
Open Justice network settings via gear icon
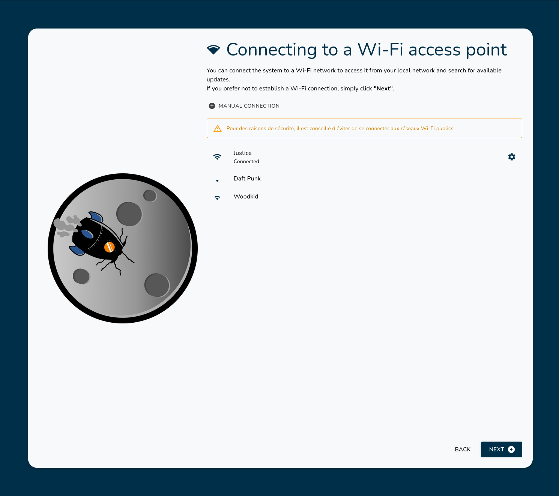512,157
